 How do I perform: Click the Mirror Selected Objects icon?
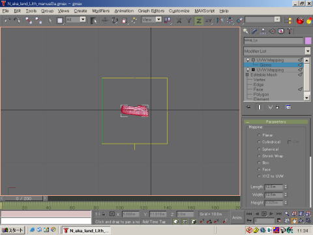click(220, 20)
